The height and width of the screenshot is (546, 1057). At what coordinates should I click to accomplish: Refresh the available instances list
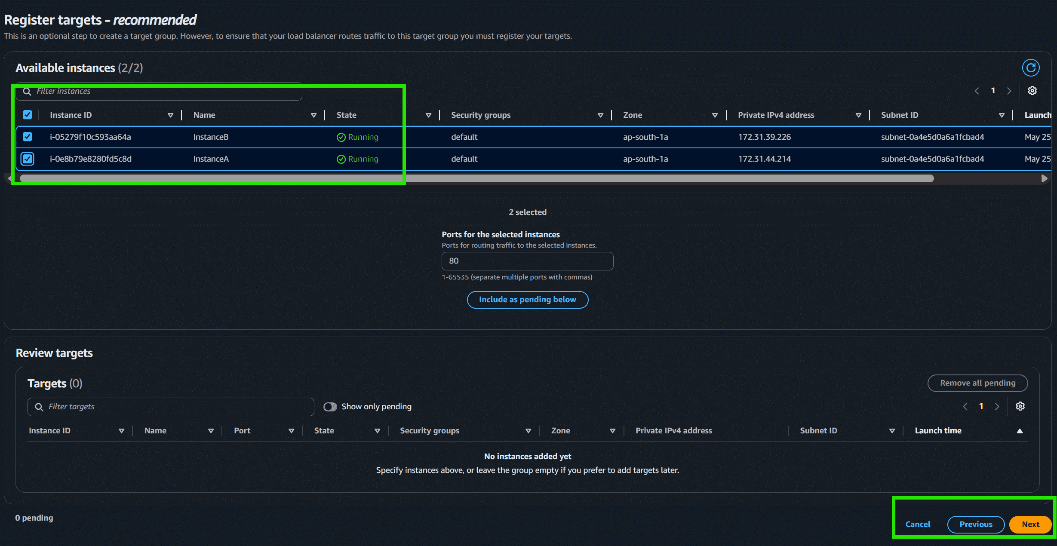click(1031, 67)
